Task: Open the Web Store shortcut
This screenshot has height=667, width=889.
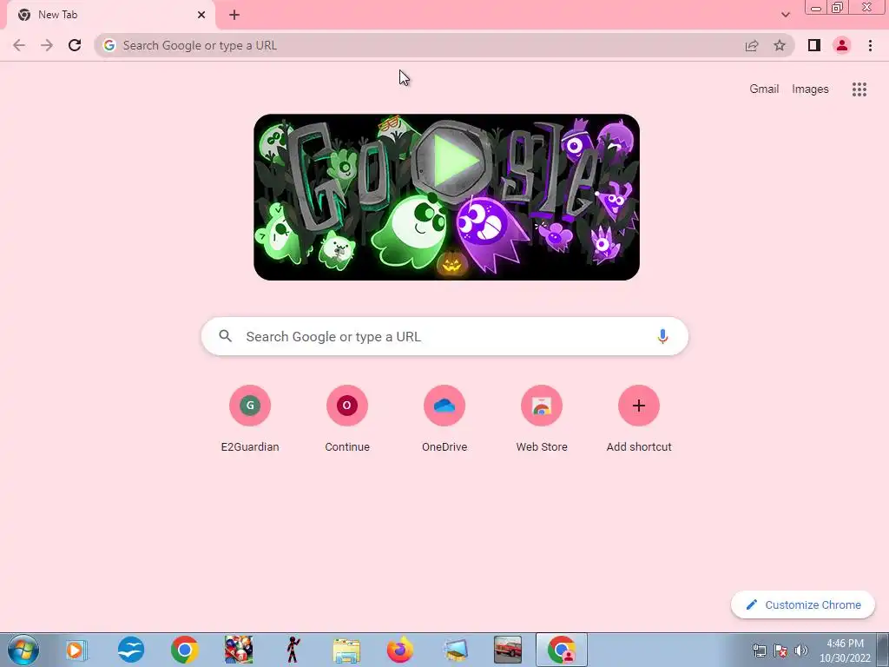Action: (542, 419)
